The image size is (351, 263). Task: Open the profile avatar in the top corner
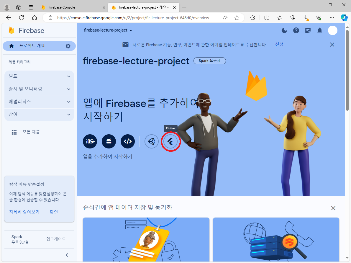click(x=332, y=30)
